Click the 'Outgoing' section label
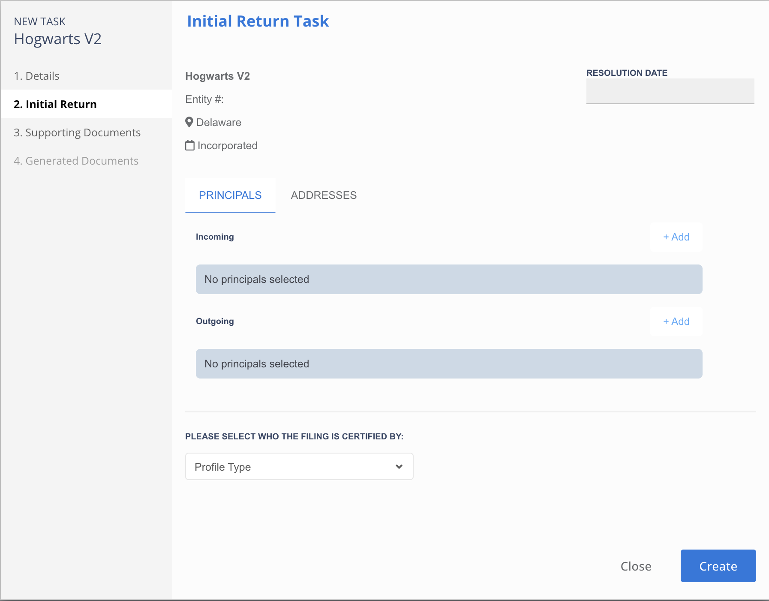 [x=215, y=321]
